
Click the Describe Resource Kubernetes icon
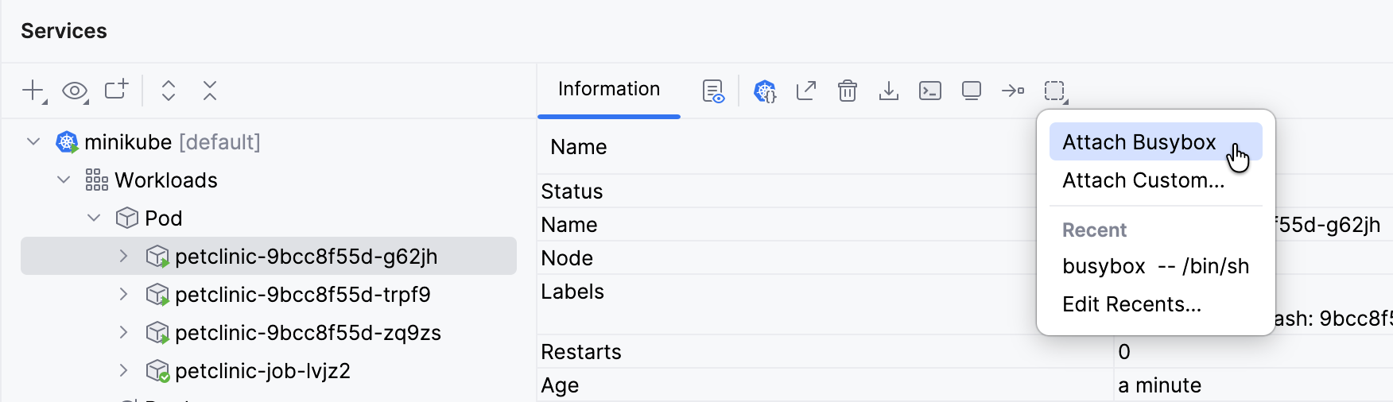(x=765, y=91)
